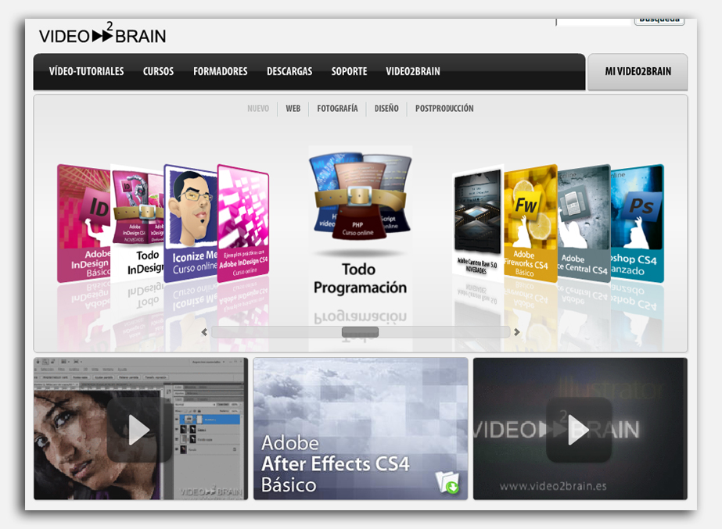Focus the search input field
This screenshot has height=529, width=722.
pyautogui.click(x=594, y=22)
